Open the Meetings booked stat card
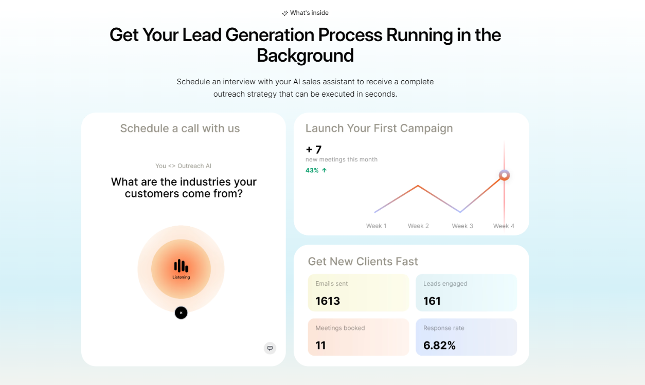 pos(358,337)
